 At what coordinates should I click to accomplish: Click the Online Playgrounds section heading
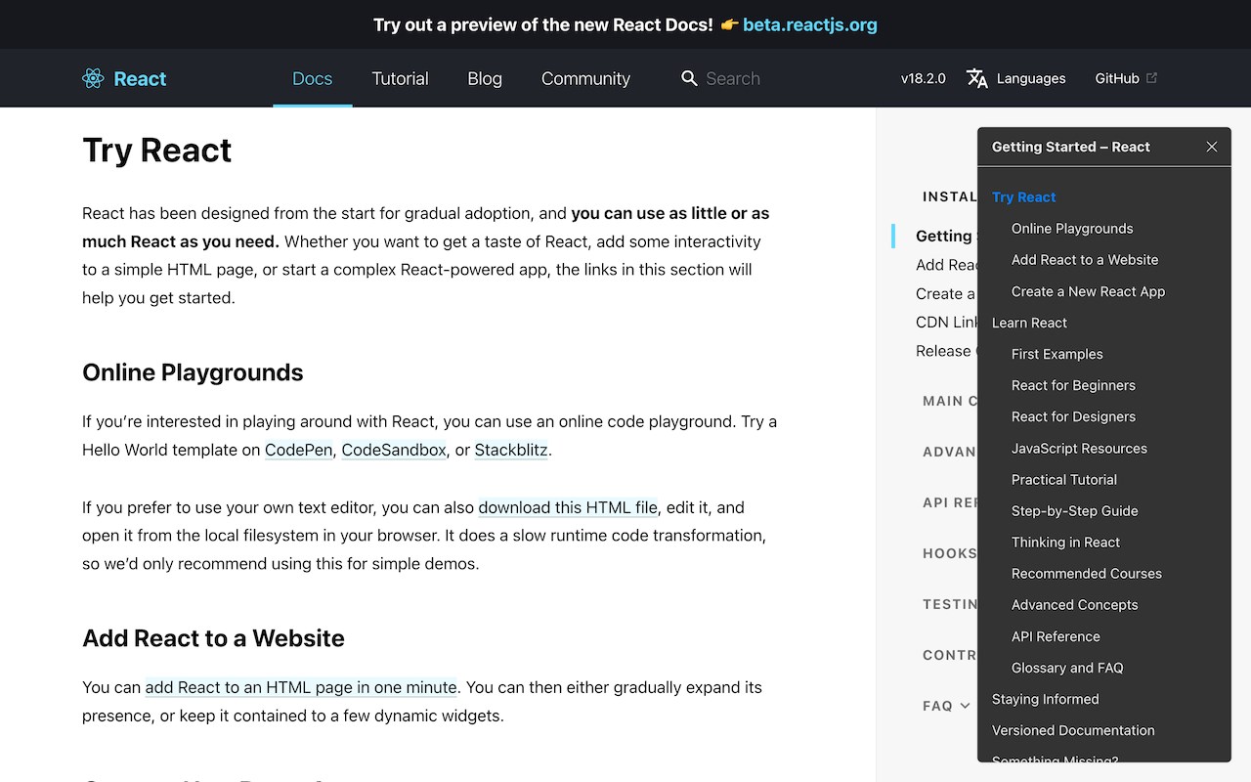[x=193, y=372]
